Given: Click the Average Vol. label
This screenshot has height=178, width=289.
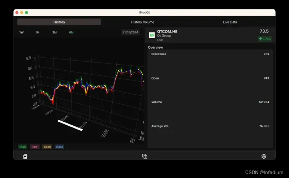Looking at the screenshot, I should [160, 126].
